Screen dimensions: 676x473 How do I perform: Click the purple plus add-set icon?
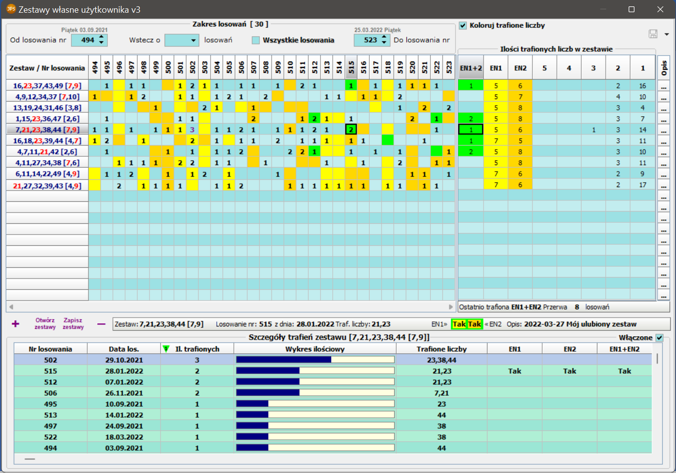(x=16, y=323)
